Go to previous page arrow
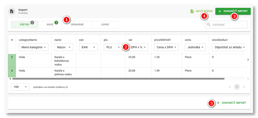 [230, 87]
